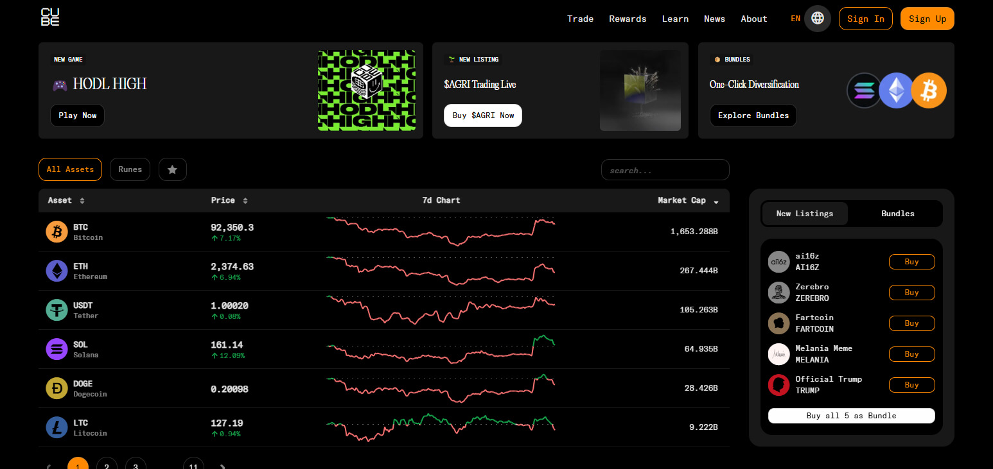Buy Zerebro from New Listings
993x469 pixels.
tap(911, 293)
